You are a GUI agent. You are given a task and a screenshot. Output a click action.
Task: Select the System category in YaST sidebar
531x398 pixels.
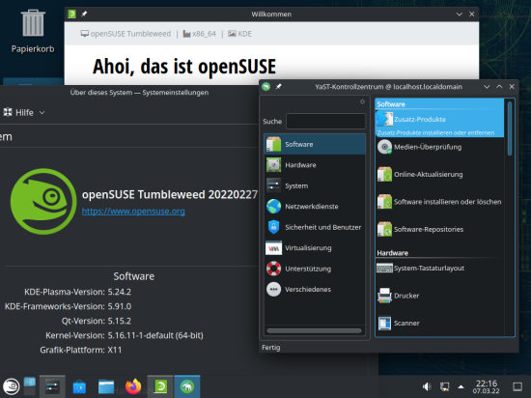(x=315, y=185)
